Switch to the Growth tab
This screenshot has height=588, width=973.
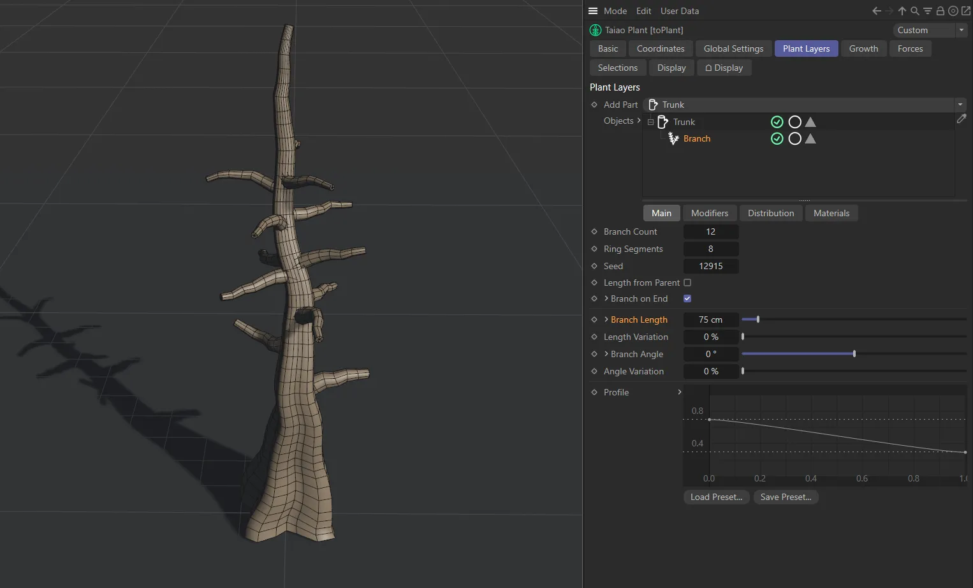[x=863, y=48]
